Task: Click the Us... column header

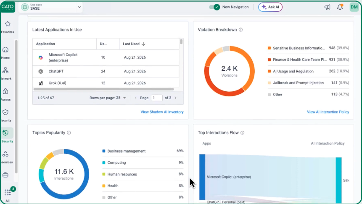Action: tap(103, 44)
